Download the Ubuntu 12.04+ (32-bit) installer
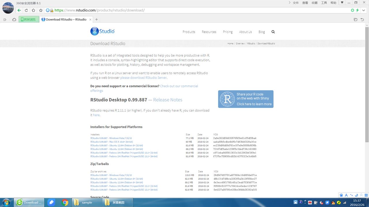 [117, 145]
